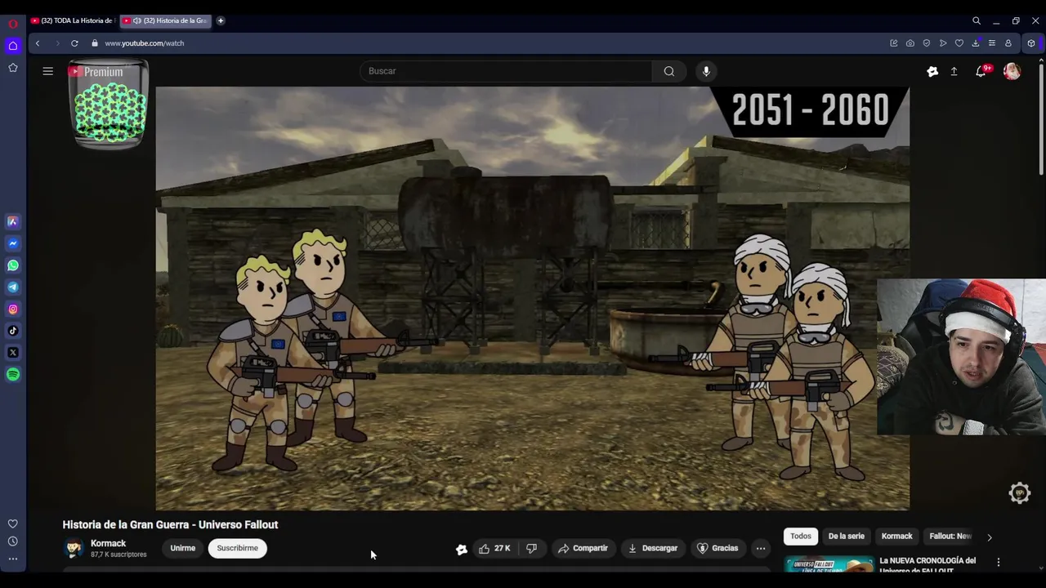This screenshot has width=1046, height=588.
Task: Select the Historia de la Gran Guerra tab
Action: tap(165, 20)
